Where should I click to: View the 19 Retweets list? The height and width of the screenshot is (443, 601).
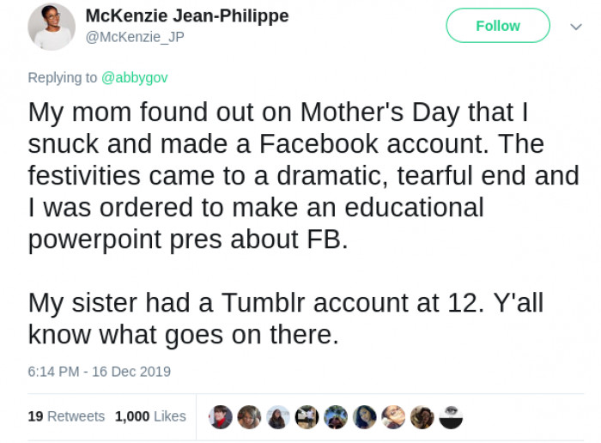pyautogui.click(x=66, y=416)
